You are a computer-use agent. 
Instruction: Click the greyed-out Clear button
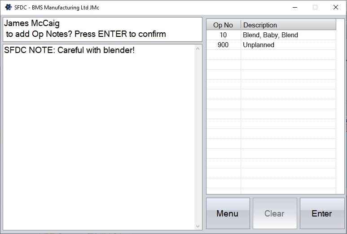(274, 213)
